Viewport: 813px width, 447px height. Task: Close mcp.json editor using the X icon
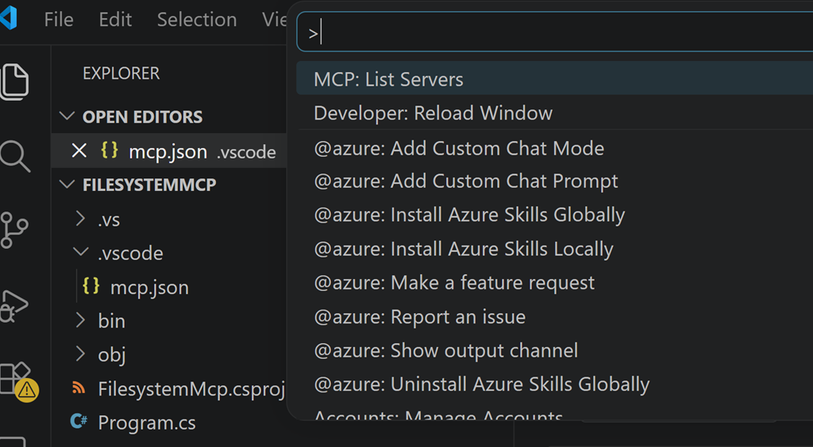click(79, 151)
